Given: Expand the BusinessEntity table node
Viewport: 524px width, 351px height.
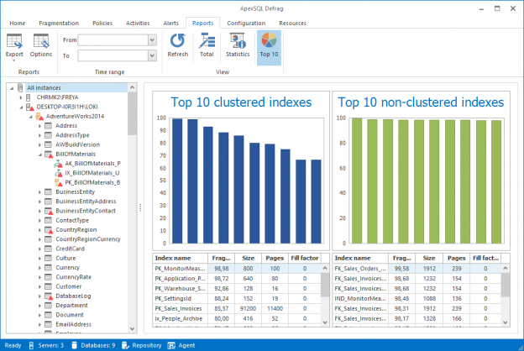Looking at the screenshot, I should click(x=39, y=192).
